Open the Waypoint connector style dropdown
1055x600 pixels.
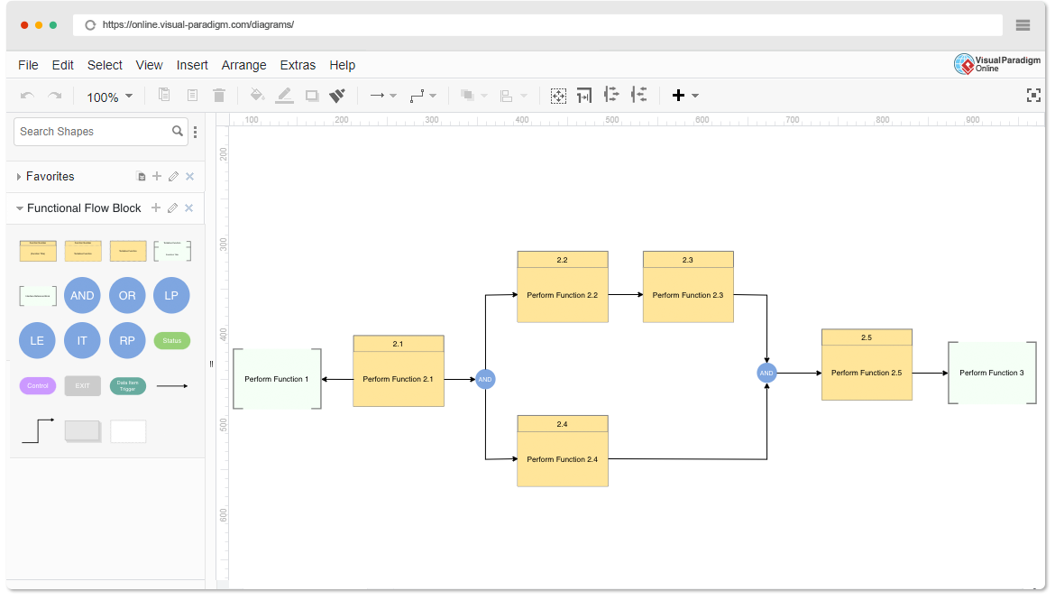click(423, 96)
